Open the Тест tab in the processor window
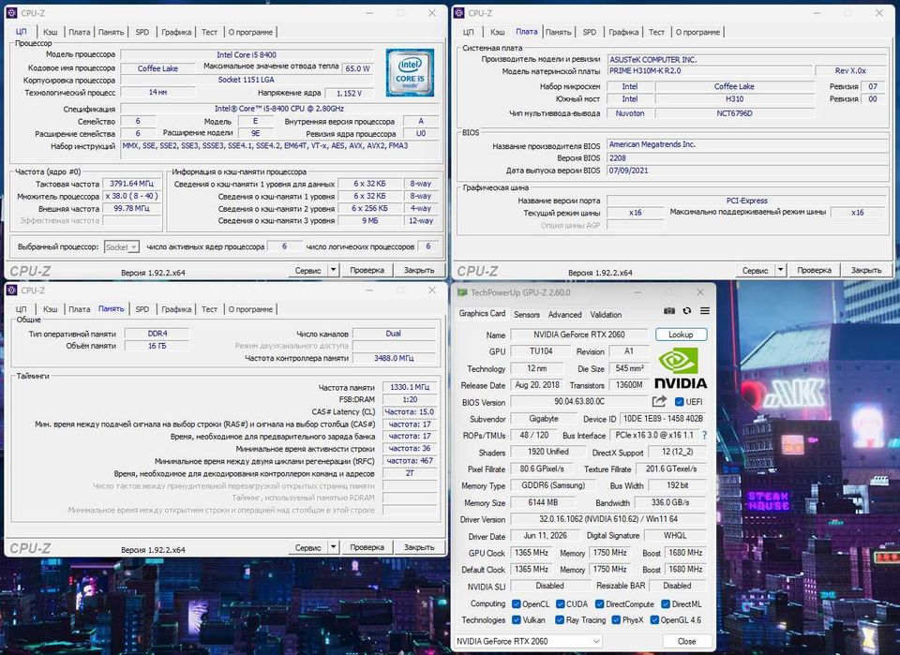Viewport: 900px width, 655px height. tap(209, 32)
